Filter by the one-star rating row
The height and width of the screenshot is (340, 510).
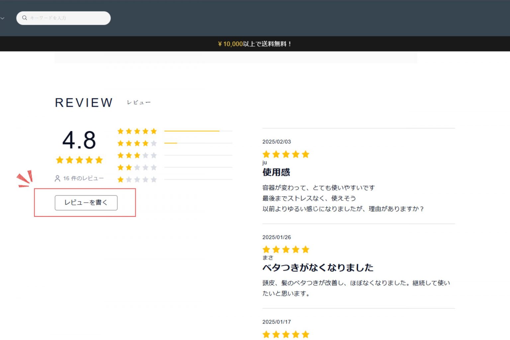[137, 180]
